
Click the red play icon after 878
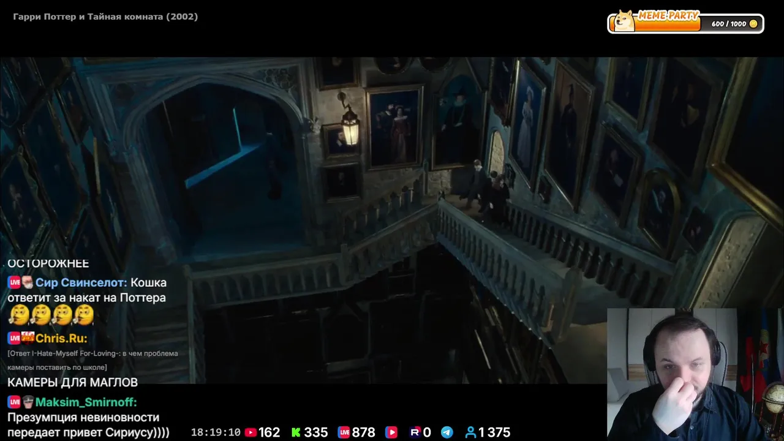point(391,432)
